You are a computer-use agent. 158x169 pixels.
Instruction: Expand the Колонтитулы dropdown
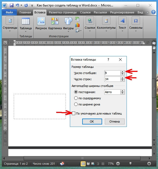point(106,31)
